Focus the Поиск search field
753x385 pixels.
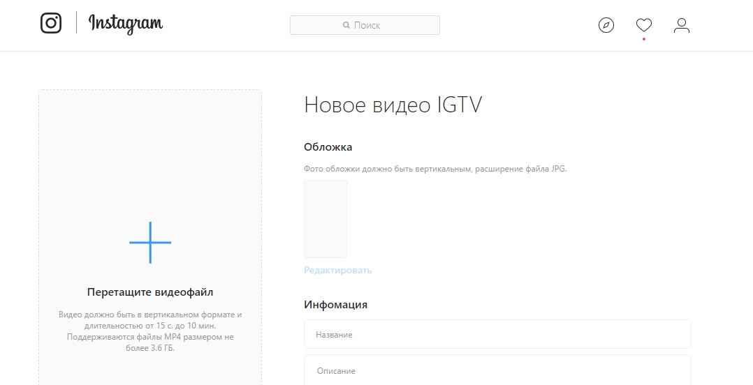pos(377,25)
